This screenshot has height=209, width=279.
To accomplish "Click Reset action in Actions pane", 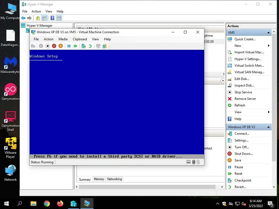I will tap(238, 174).
